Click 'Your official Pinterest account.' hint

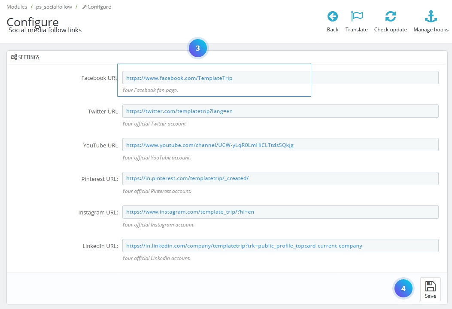point(157,191)
